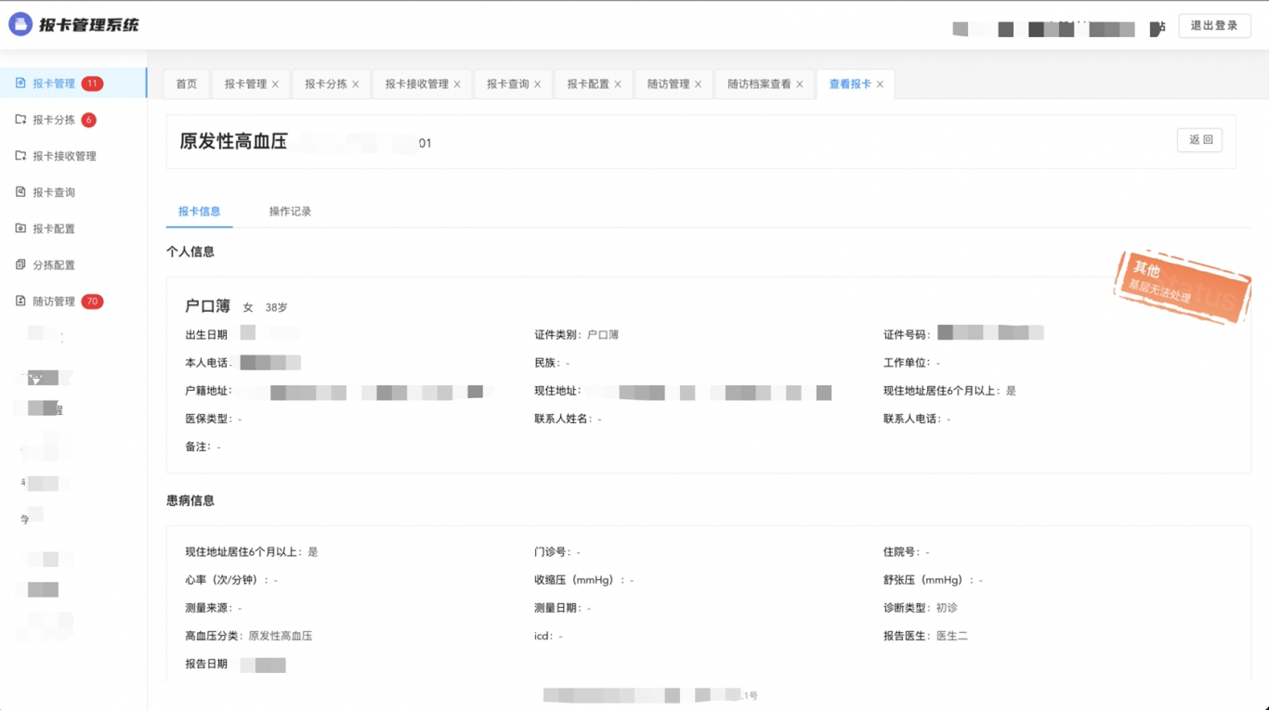Close the 报卡配置 tab
The height and width of the screenshot is (710, 1269).
click(617, 84)
